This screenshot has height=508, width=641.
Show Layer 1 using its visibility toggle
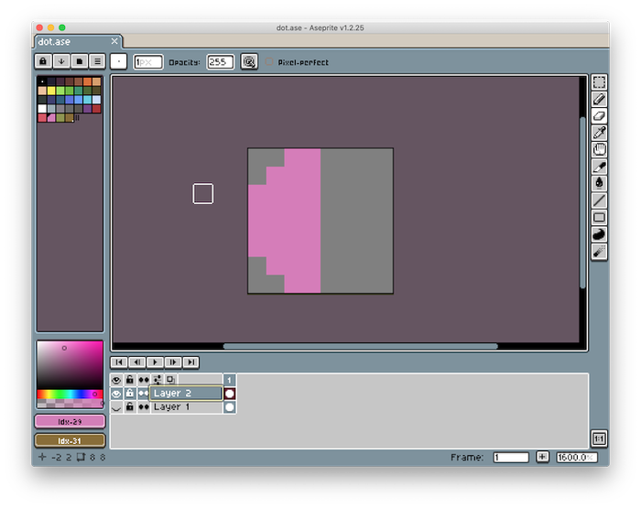pos(116,407)
